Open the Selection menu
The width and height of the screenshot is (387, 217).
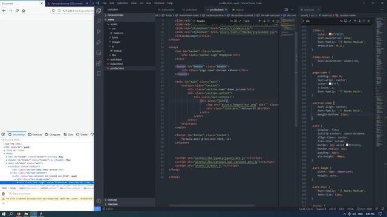pos(123,3)
